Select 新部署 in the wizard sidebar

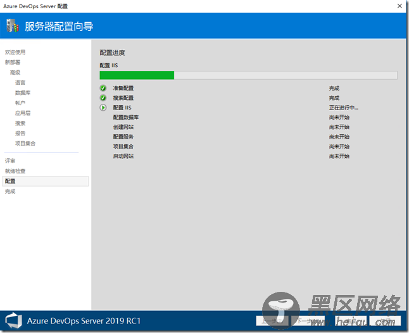pyautogui.click(x=13, y=62)
